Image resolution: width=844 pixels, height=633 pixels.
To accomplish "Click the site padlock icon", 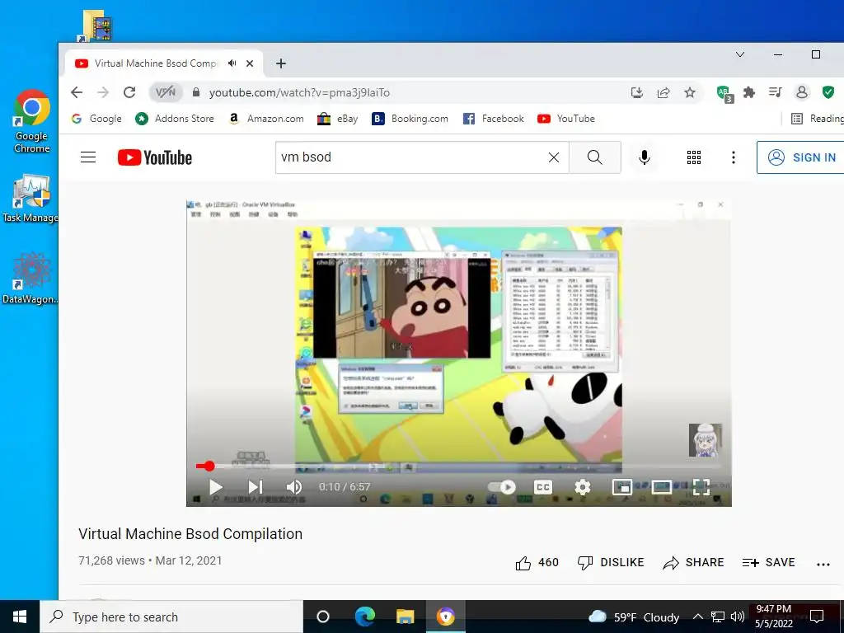I will pos(196,92).
